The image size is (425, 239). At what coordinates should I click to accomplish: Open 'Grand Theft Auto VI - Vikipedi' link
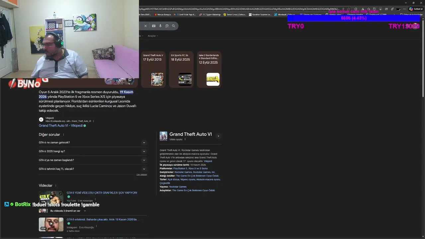coord(60,125)
